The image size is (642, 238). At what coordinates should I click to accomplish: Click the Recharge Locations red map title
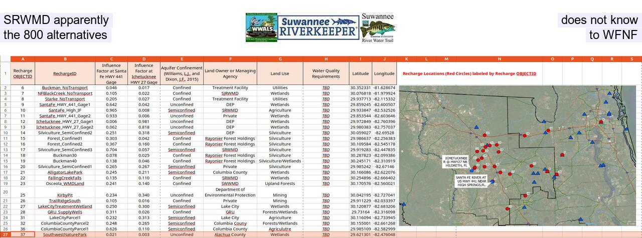tap(469, 73)
